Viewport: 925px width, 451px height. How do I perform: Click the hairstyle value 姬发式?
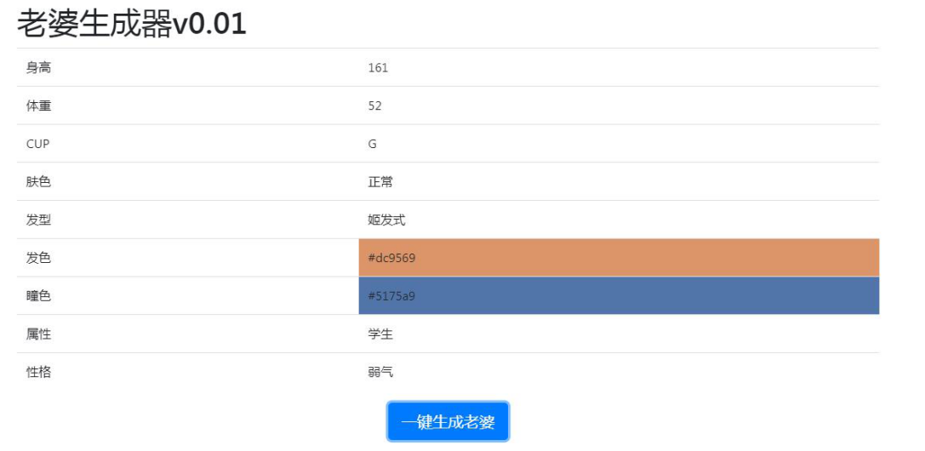(x=386, y=220)
